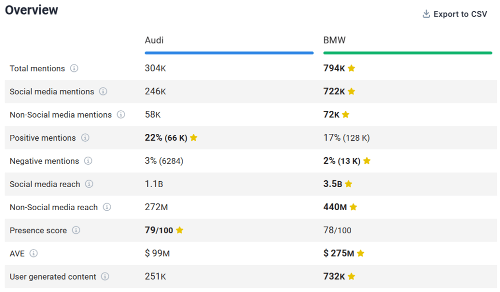Click the star next to BMW 794K total mentions
Image resolution: width=500 pixels, height=292 pixels.
pos(351,68)
